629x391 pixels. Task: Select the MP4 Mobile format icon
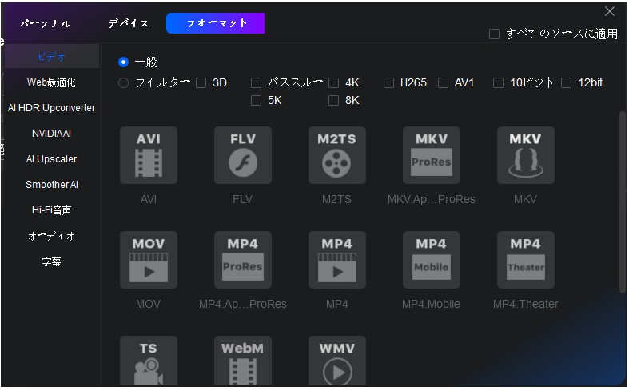[x=431, y=261]
